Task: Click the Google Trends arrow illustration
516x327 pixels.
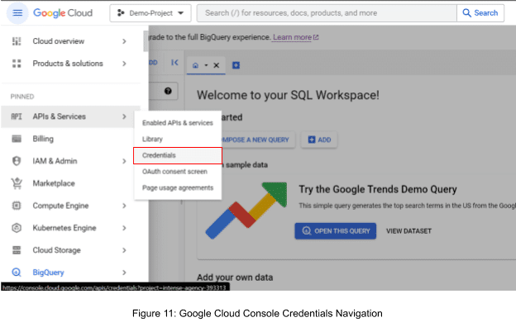Action: [246, 211]
